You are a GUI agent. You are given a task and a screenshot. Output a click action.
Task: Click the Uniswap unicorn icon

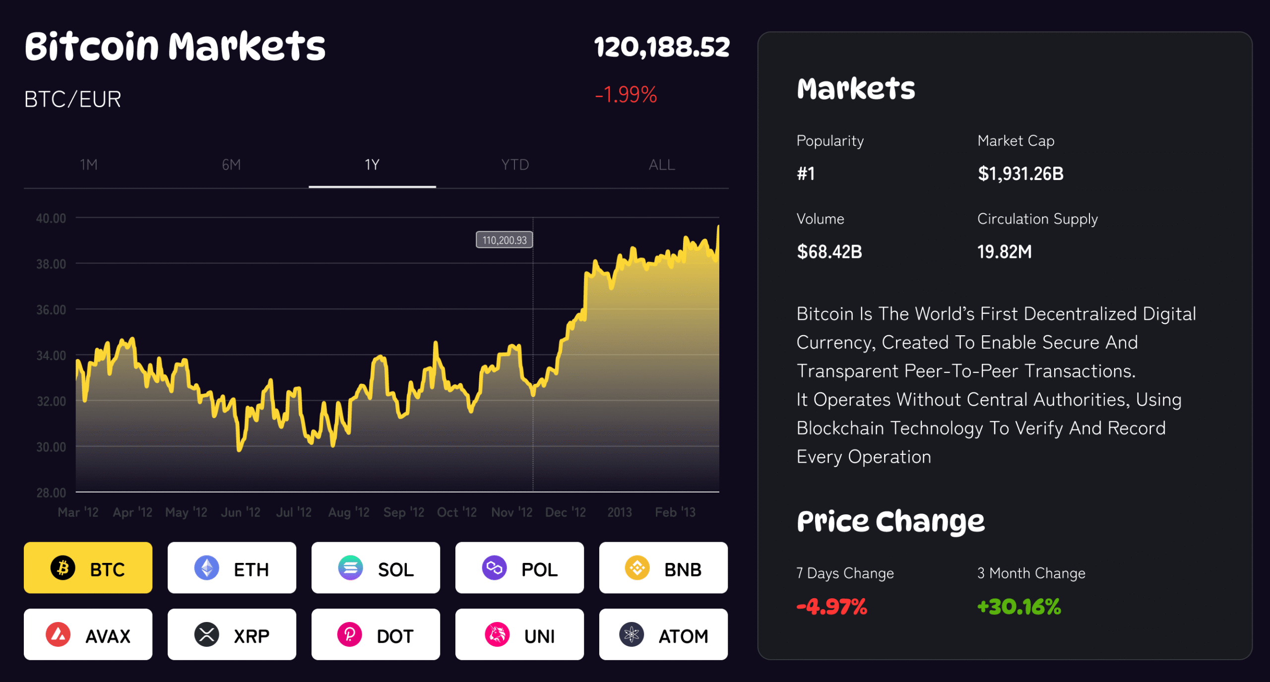pos(497,635)
